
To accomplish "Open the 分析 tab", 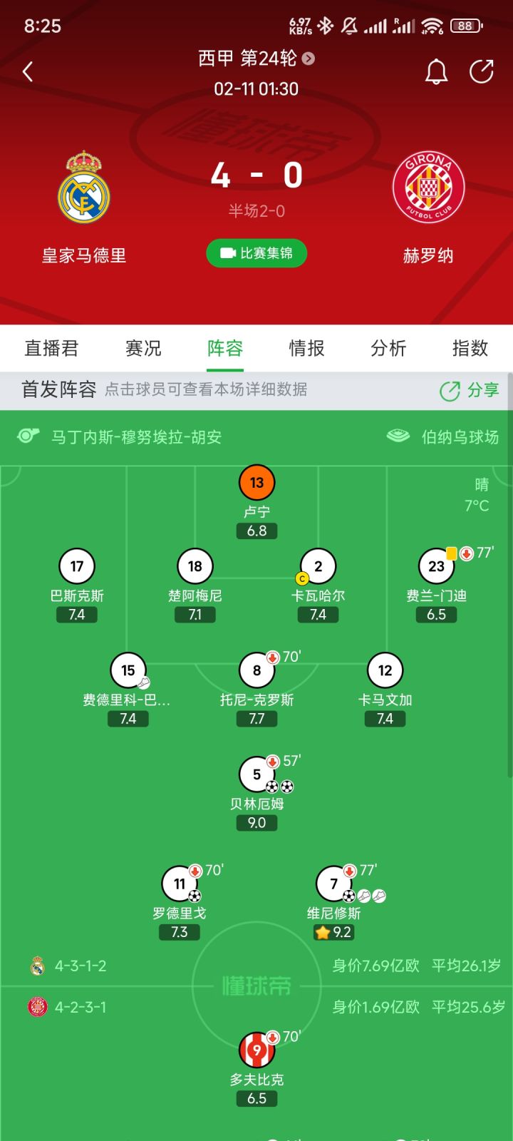I will [388, 348].
